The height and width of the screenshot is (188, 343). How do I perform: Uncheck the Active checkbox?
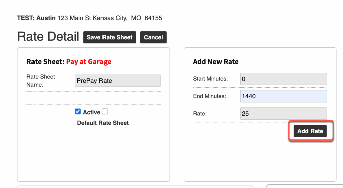pos(78,112)
